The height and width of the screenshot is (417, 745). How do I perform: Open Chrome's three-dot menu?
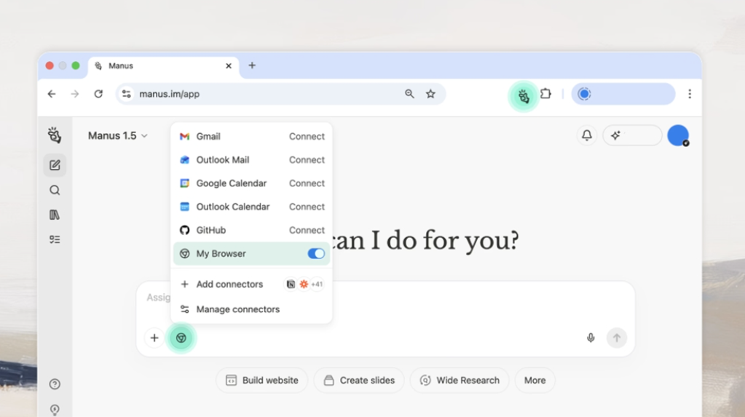pos(689,94)
